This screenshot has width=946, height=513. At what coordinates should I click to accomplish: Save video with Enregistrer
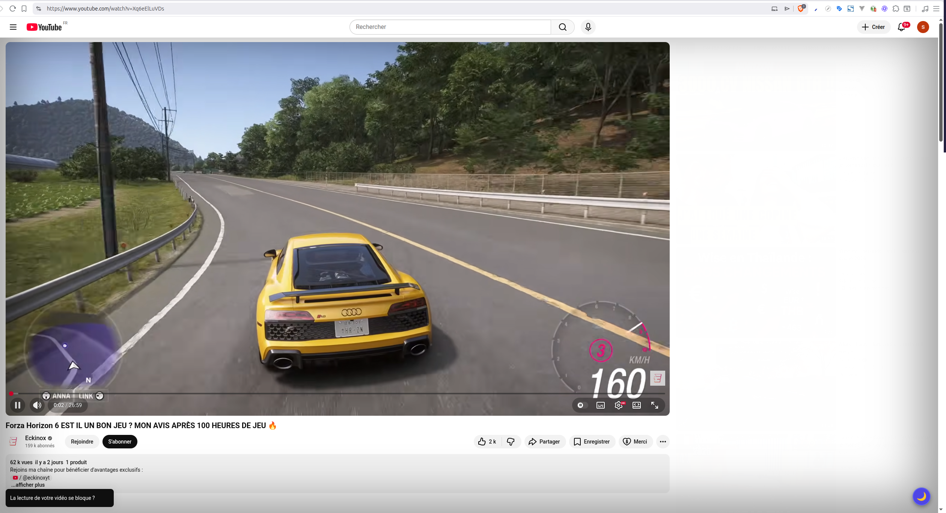[592, 442]
